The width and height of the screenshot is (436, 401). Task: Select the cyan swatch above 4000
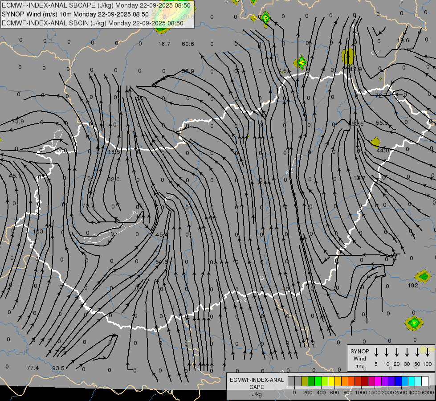pyautogui.click(x=411, y=381)
